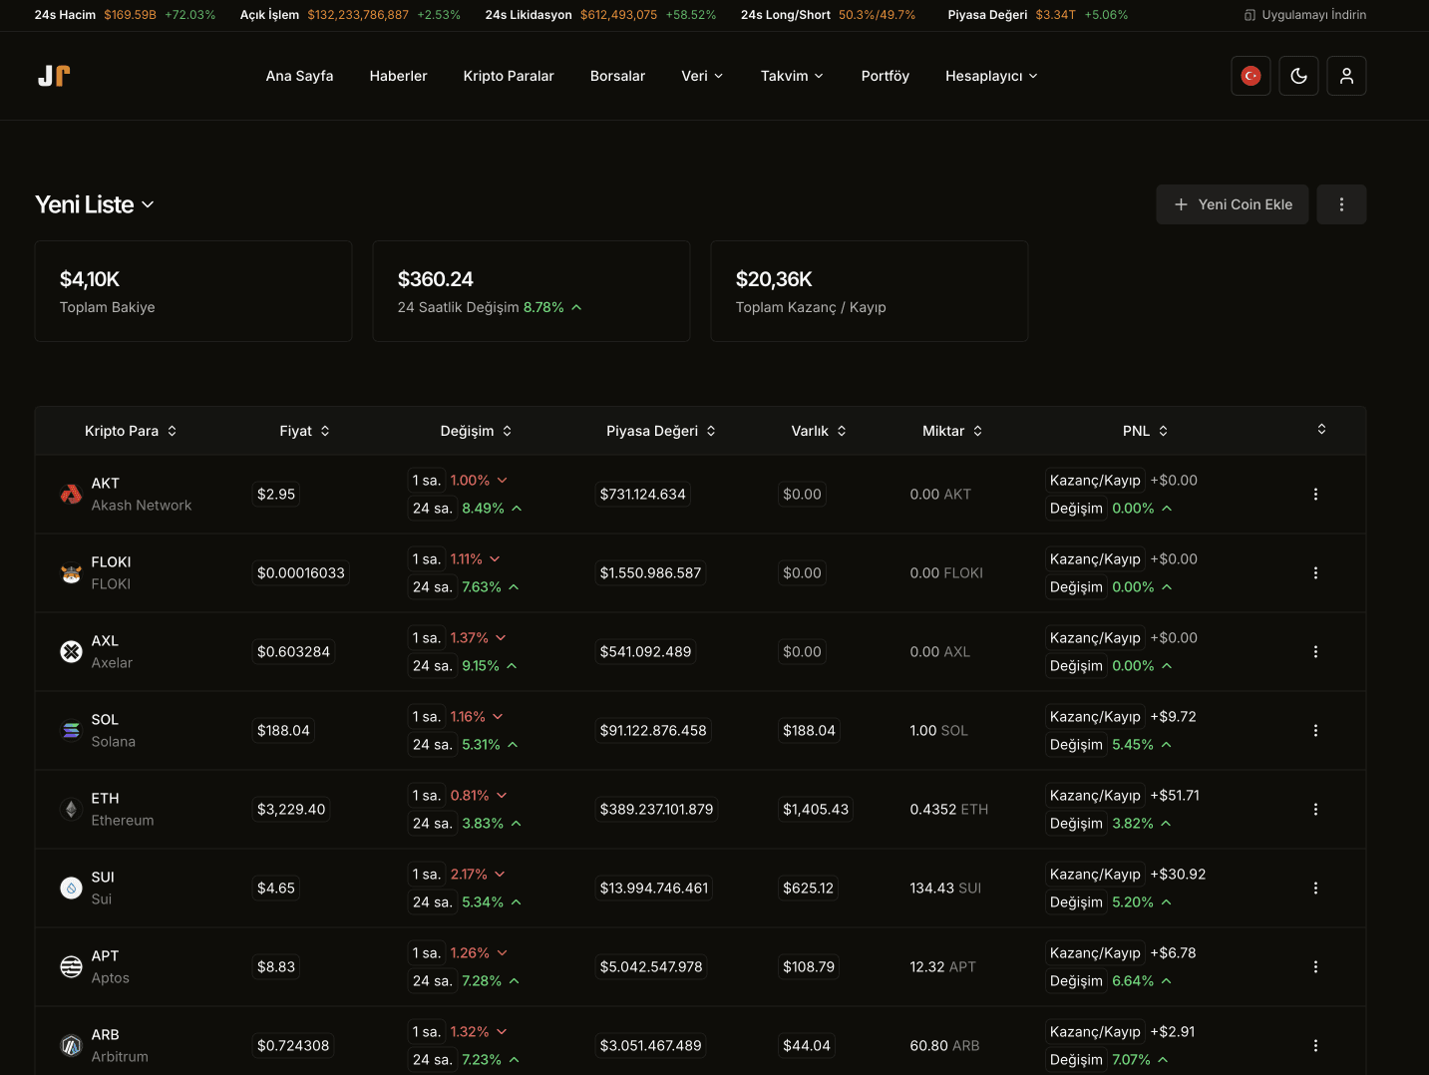Viewport: 1429px width, 1075px height.
Task: Open Arbitrum coin name link
Action: click(120, 1057)
